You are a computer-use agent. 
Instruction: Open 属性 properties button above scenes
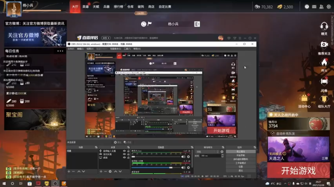tap(117, 142)
